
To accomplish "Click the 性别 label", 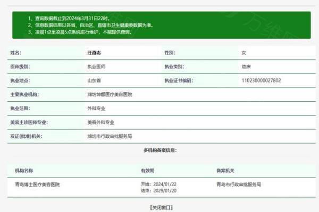I will pos(170,53).
